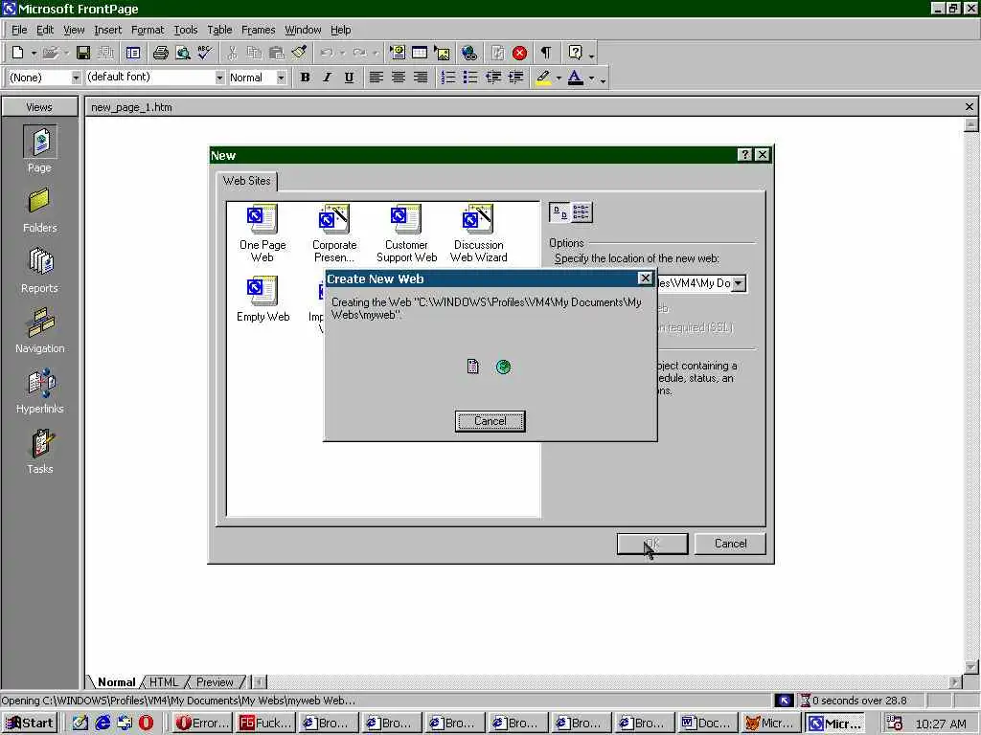Click the Print toolbar icon

161,54
